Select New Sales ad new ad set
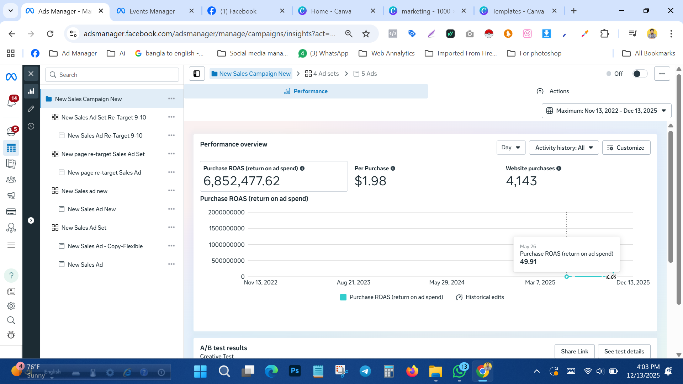Screen dimensions: 683x384 click(84, 191)
